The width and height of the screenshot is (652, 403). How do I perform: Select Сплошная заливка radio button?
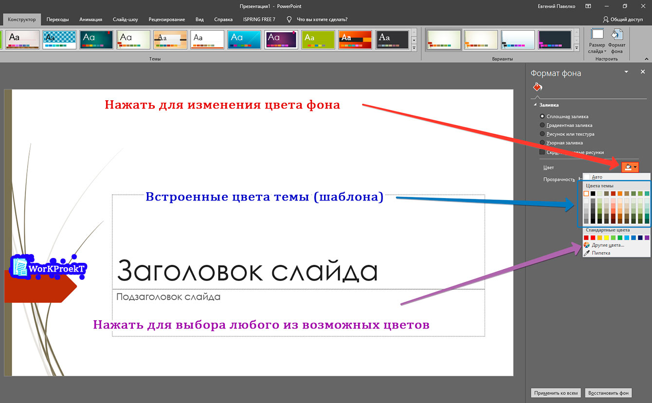[543, 117]
